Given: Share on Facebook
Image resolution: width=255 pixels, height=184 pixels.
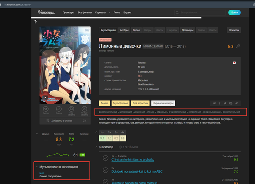Looking at the screenshot, I should pyautogui.click(x=220, y=103).
